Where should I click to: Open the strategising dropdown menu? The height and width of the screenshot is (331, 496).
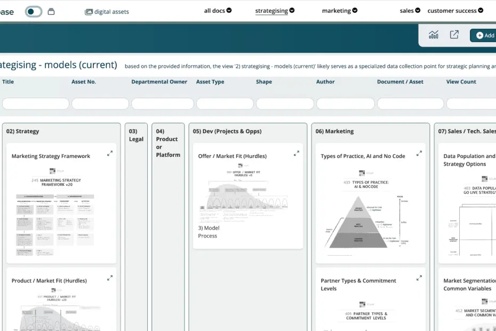click(275, 11)
